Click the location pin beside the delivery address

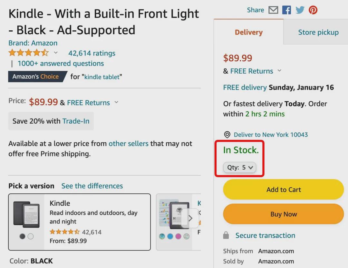227,135
